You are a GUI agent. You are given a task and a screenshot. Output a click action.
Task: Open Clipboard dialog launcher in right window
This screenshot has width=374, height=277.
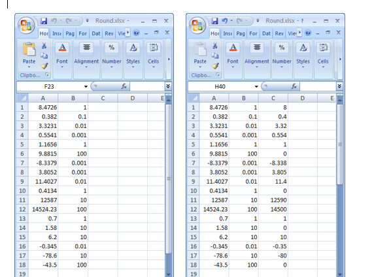pyautogui.click(x=218, y=75)
